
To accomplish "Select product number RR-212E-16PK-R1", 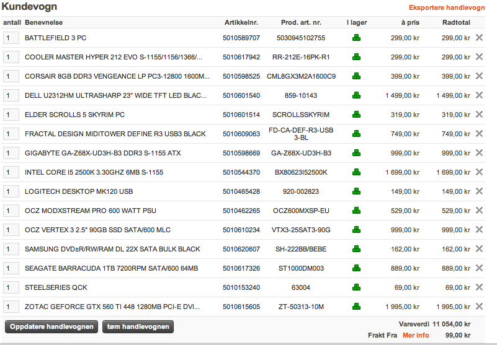I will [x=301, y=57].
